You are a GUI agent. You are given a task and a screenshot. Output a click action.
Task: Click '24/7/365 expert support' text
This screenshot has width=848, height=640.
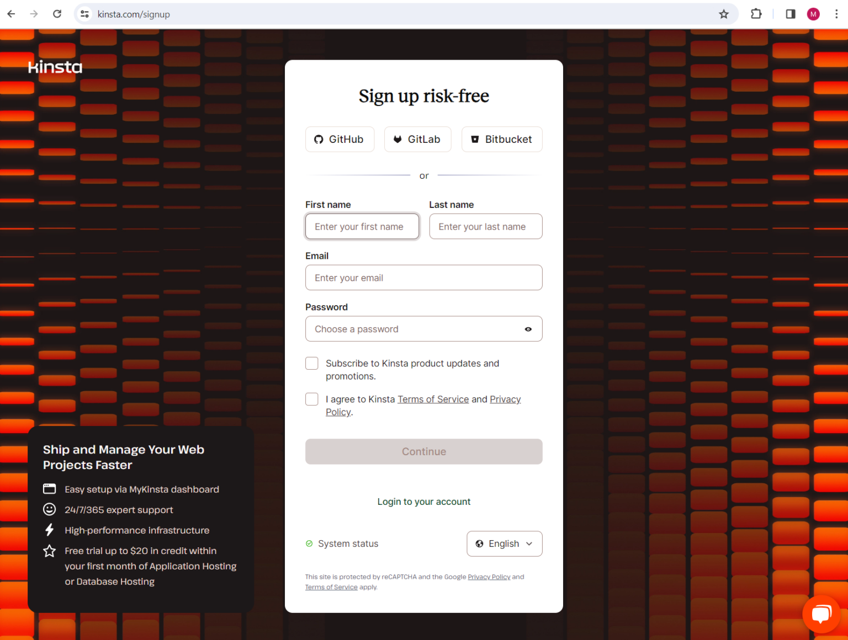(x=119, y=510)
